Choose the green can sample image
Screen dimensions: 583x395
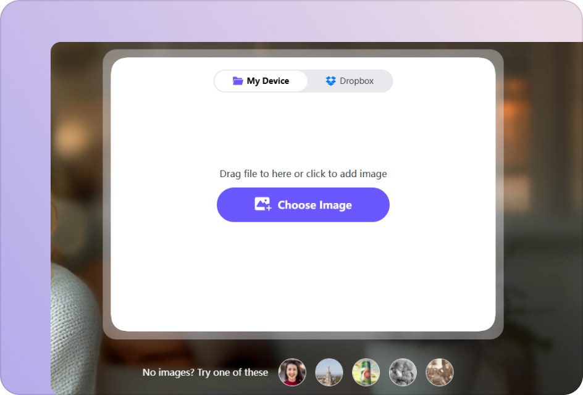(366, 372)
